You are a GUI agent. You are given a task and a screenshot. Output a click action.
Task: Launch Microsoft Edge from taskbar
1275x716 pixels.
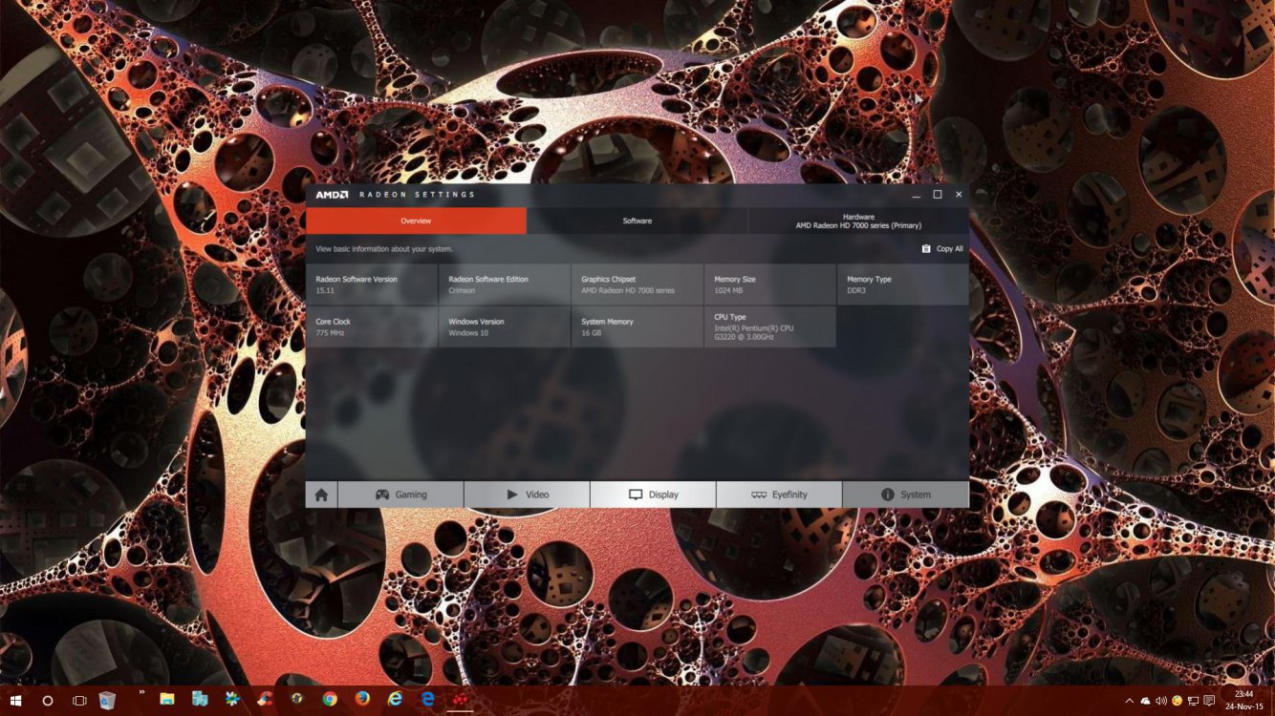coord(427,700)
